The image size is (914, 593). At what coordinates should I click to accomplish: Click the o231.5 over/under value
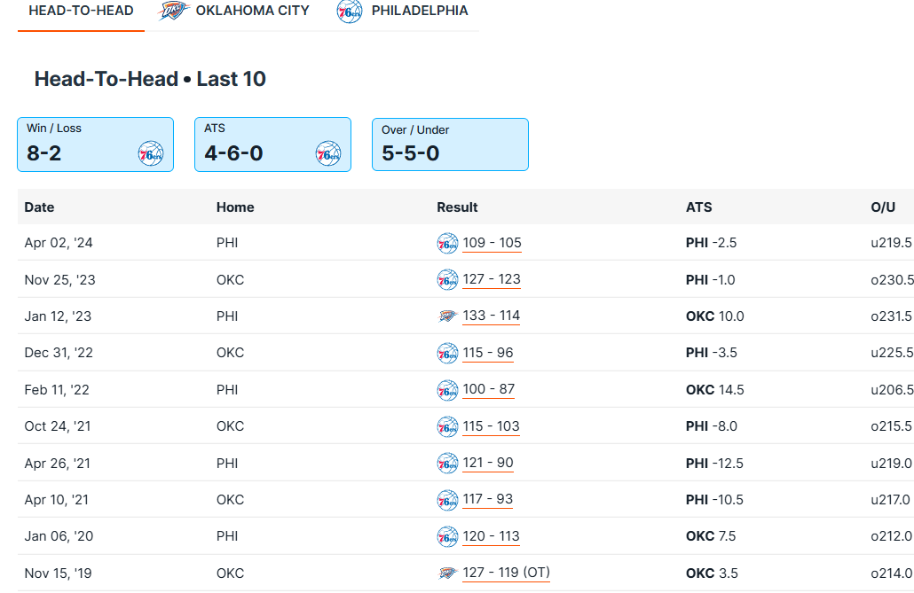(x=891, y=316)
